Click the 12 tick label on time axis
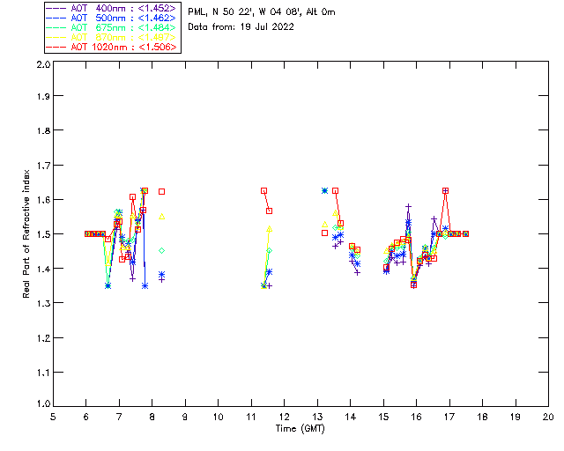 [x=284, y=417]
